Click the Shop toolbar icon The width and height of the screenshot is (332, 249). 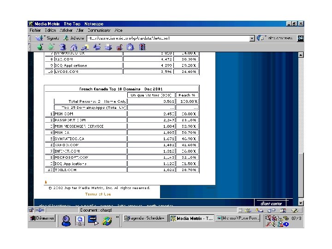click(x=130, y=47)
